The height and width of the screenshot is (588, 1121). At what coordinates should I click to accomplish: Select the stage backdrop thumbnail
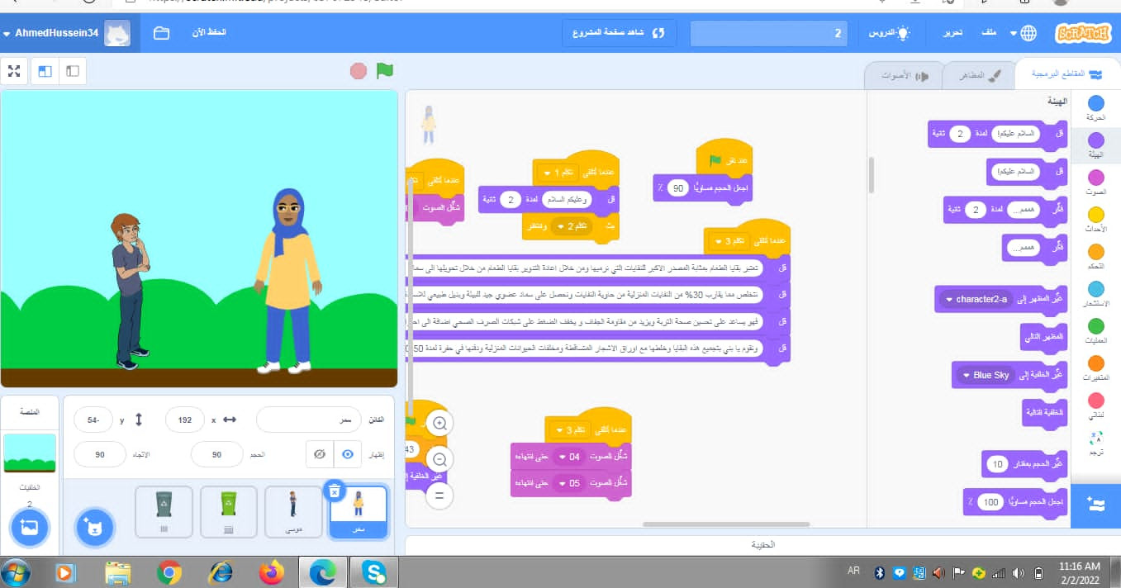pos(30,453)
